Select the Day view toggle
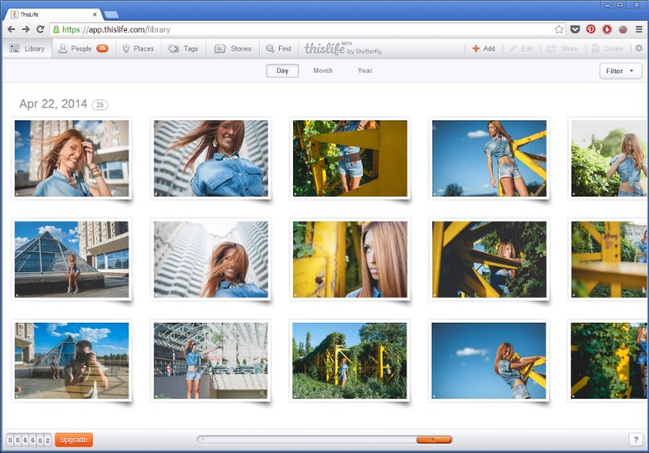 tap(282, 71)
